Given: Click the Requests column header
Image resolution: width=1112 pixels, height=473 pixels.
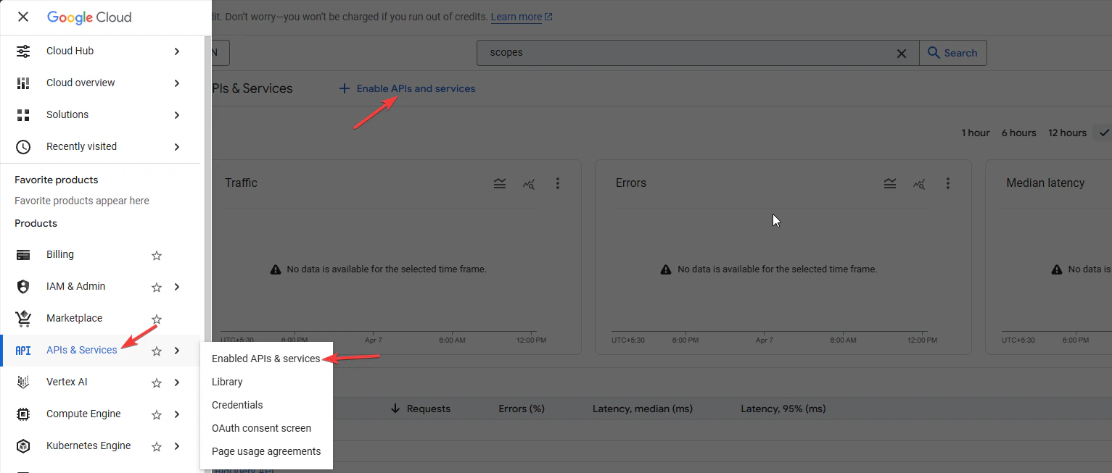Looking at the screenshot, I should 429,409.
